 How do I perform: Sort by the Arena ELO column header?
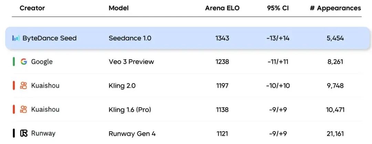click(x=222, y=8)
